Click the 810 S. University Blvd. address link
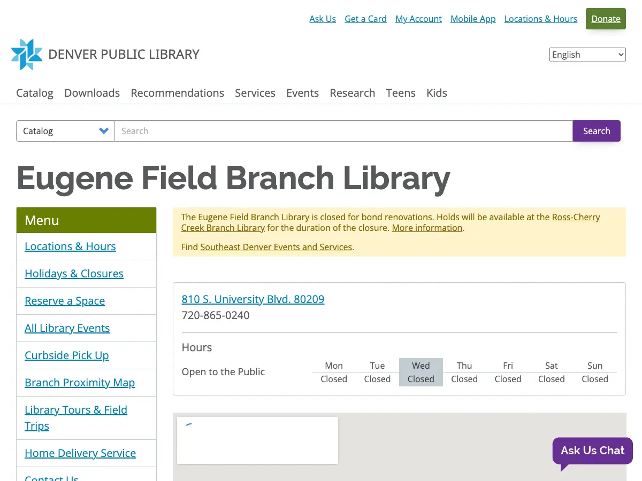 coord(253,299)
